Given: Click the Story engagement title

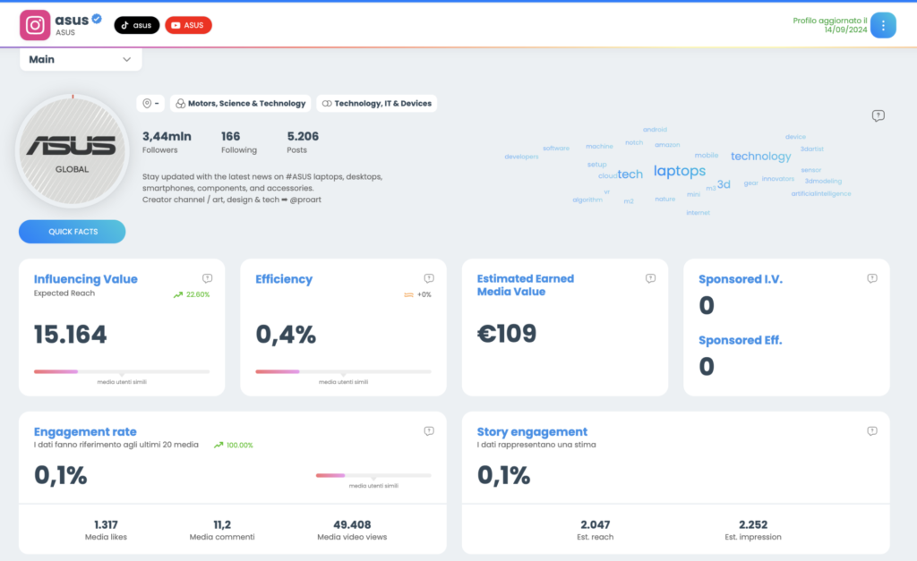Looking at the screenshot, I should tap(532, 432).
